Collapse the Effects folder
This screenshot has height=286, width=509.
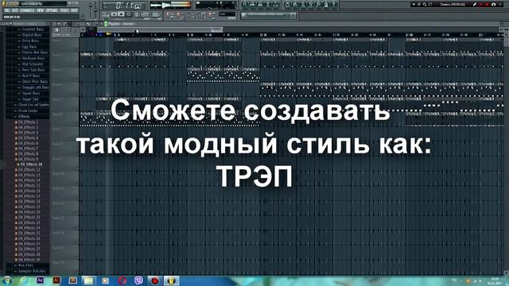pos(24,117)
